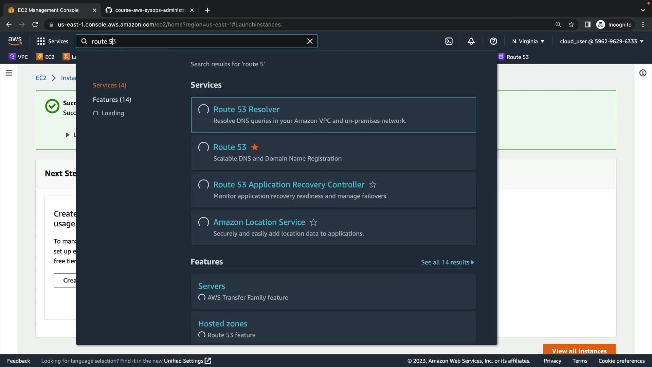Expand the cloud_user account menu
Screen dimensions: 652x367
(x=601, y=41)
